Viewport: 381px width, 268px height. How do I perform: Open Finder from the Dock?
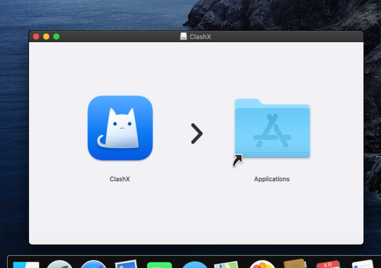(x=26, y=264)
